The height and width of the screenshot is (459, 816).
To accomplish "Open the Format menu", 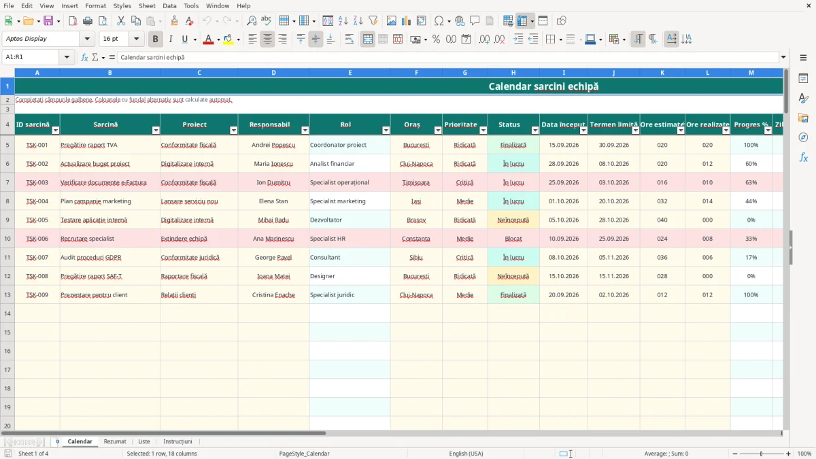I will point(95,5).
